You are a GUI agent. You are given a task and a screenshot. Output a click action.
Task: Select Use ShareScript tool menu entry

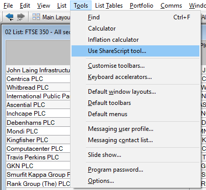pyautogui.click(x=135, y=51)
